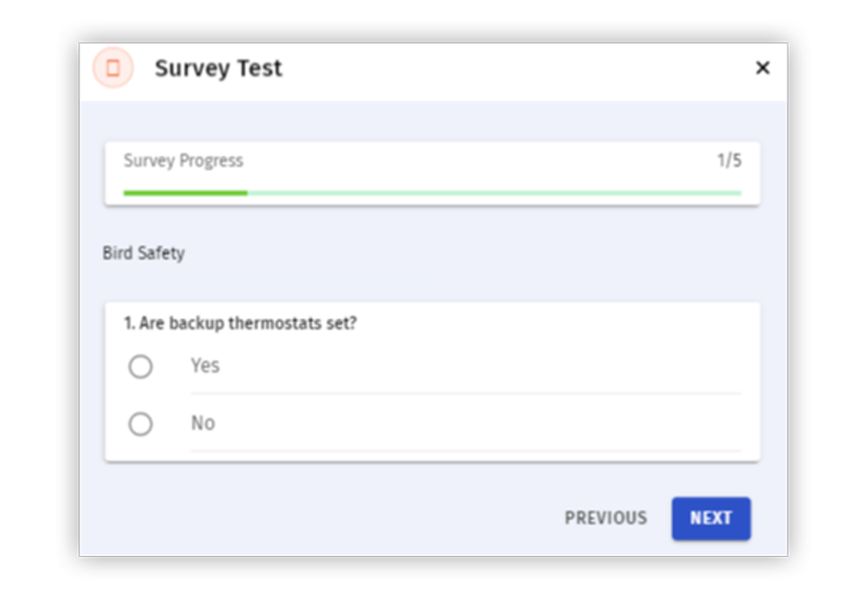Click the filled green progress segment
848x598 pixels.
point(185,193)
